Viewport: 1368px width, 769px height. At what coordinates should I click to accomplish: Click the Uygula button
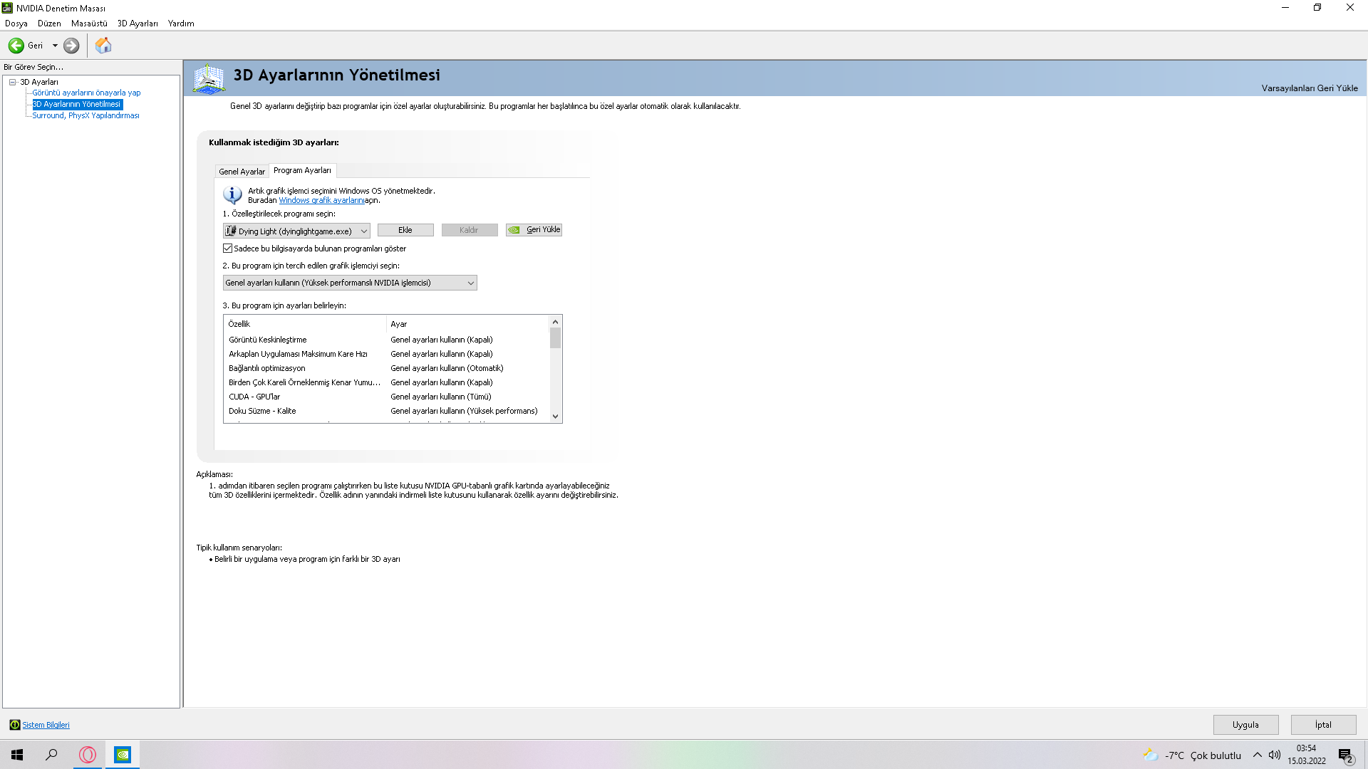coord(1245,725)
